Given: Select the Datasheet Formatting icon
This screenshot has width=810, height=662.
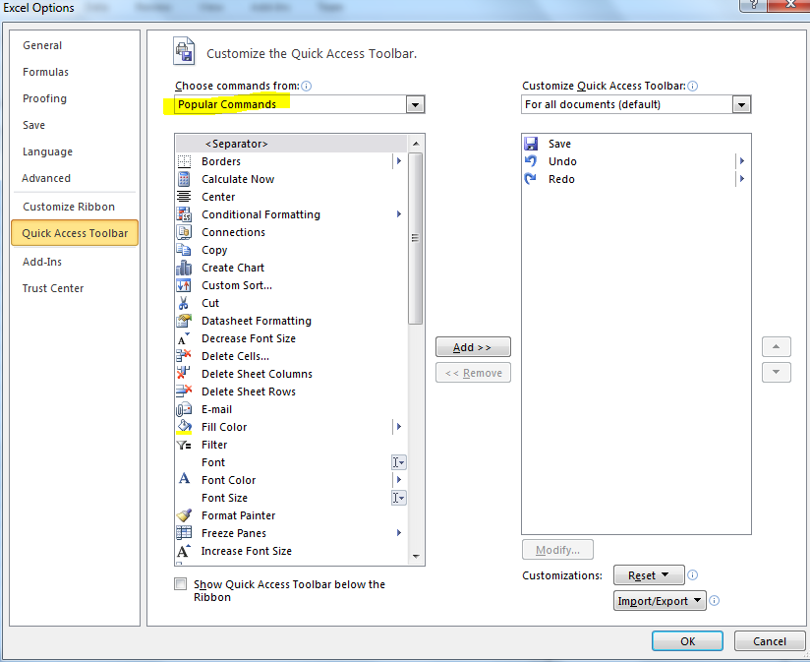Looking at the screenshot, I should [184, 321].
